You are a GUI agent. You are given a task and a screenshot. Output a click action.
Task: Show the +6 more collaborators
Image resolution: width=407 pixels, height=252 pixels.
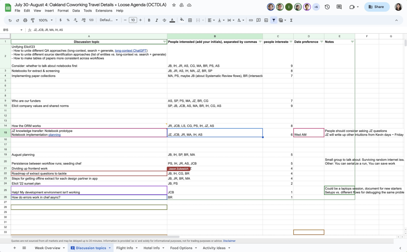[x=316, y=7]
